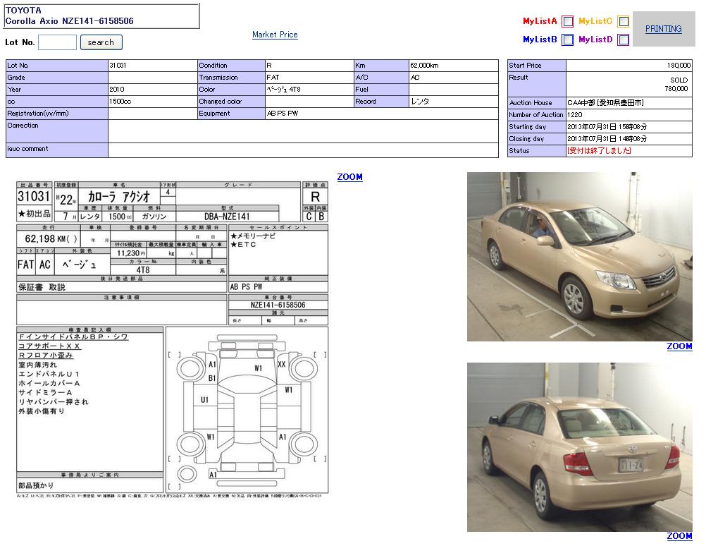Click the search button
Viewport: 706px width, 546px height.
click(x=101, y=42)
